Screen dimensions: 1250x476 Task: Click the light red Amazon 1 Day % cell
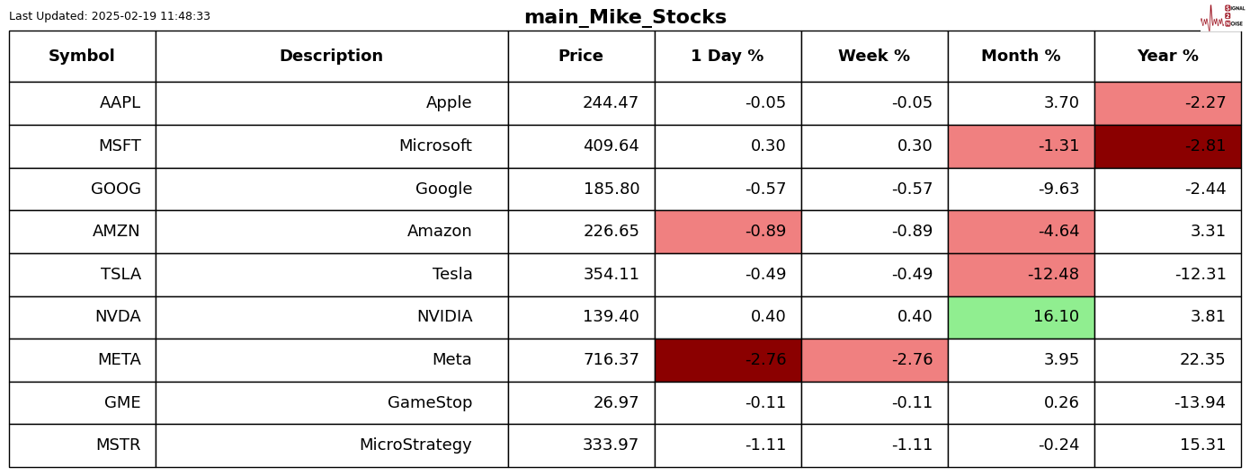728,232
